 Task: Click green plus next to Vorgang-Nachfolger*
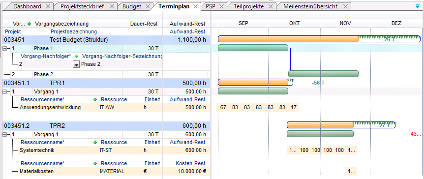coord(76,56)
